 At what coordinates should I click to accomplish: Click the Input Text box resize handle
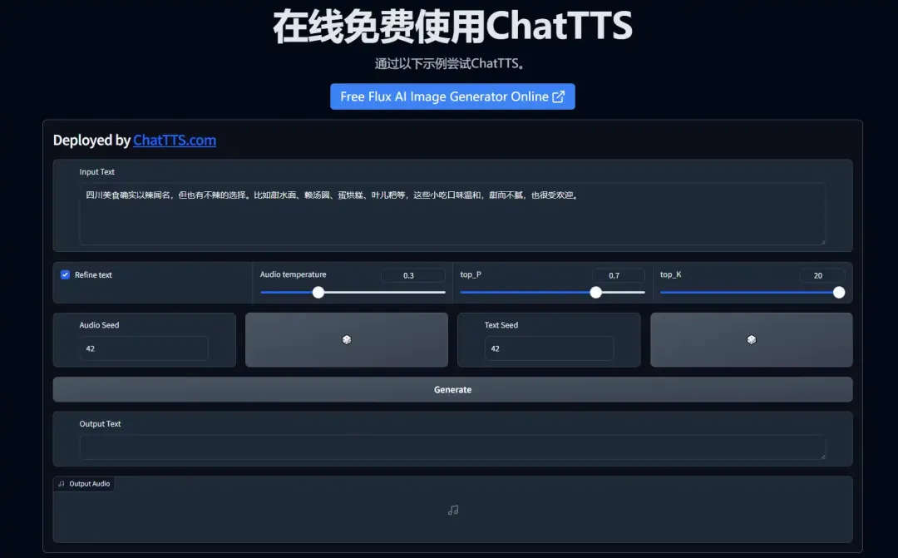click(822, 241)
